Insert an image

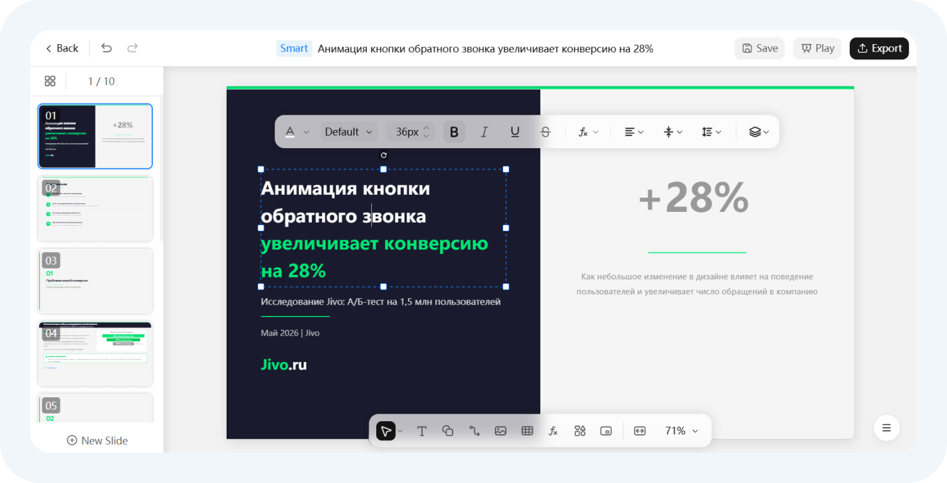pos(501,431)
